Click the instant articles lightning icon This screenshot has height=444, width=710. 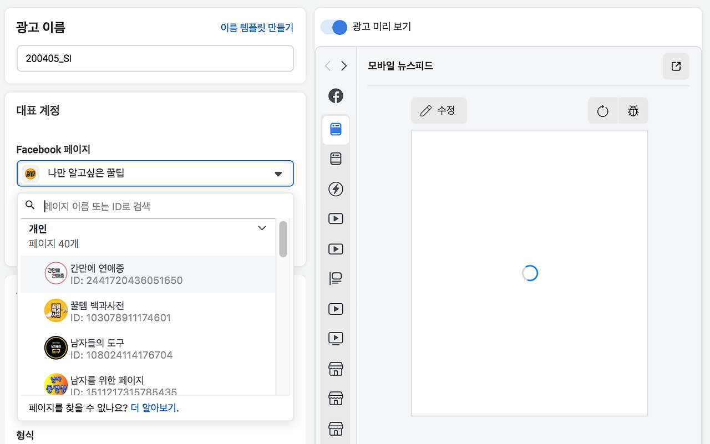coord(336,189)
